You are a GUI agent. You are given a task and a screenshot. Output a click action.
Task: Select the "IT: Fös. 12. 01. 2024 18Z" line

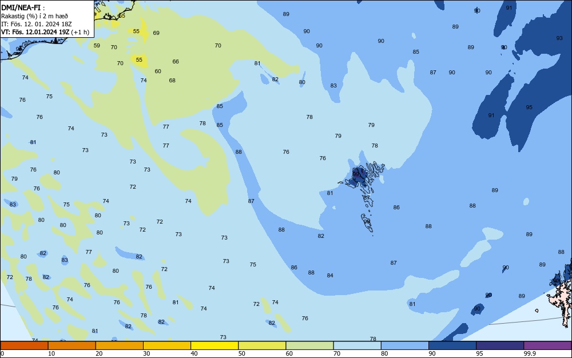click(x=37, y=24)
